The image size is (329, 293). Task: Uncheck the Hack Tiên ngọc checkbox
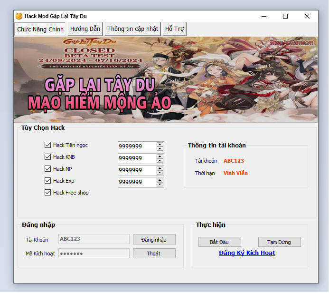47,145
